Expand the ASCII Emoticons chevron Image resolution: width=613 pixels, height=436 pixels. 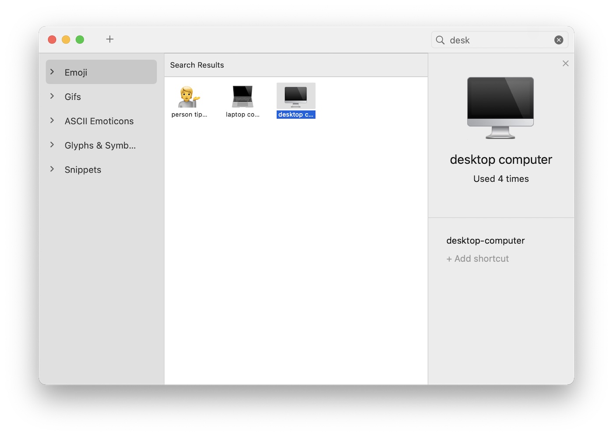(x=52, y=120)
